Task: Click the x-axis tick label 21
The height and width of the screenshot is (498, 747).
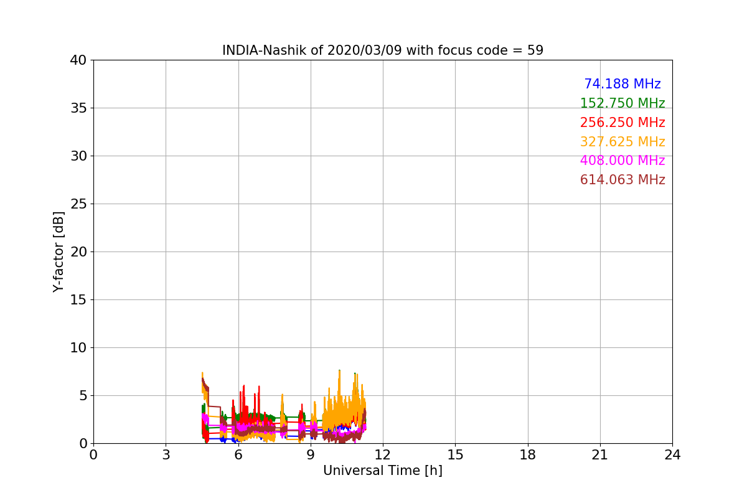Action: 600,455
